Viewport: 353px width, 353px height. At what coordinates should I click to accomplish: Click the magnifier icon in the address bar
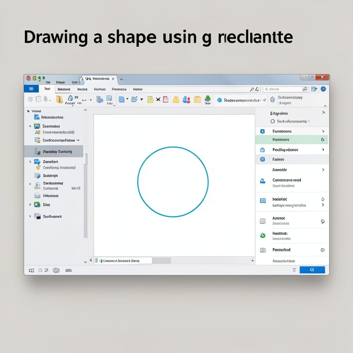[x=252, y=89]
